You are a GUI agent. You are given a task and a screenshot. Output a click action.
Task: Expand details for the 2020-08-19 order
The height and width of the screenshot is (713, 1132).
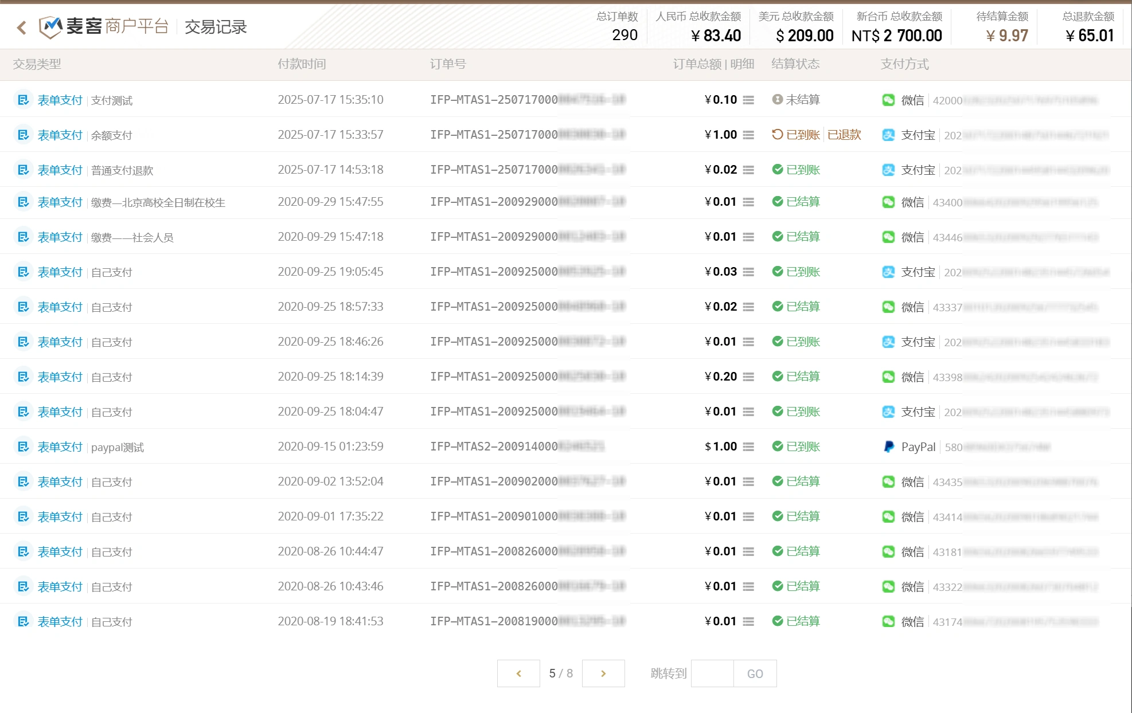tap(748, 622)
